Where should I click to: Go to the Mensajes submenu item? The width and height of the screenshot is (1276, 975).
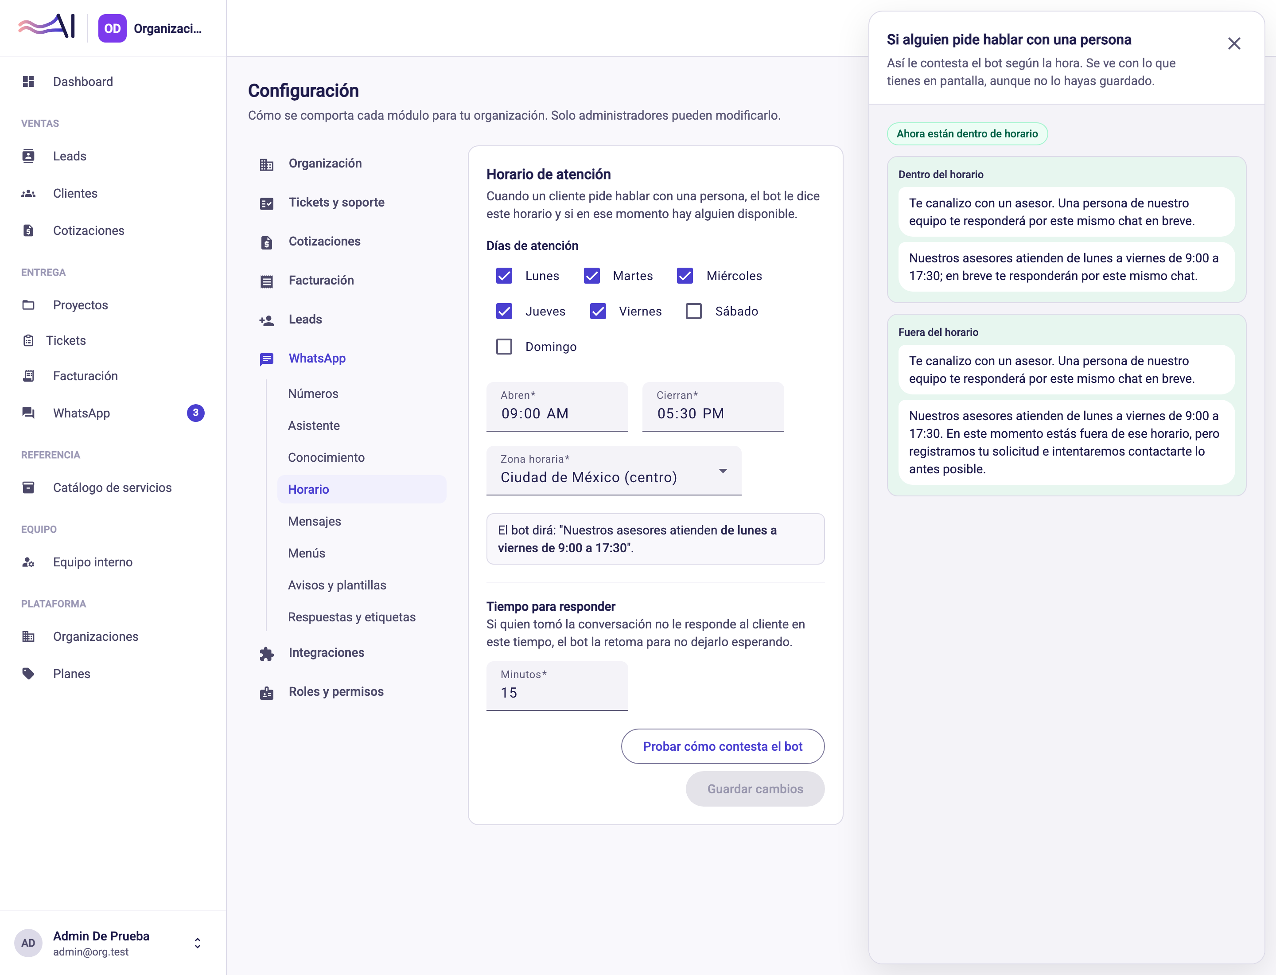(362, 521)
